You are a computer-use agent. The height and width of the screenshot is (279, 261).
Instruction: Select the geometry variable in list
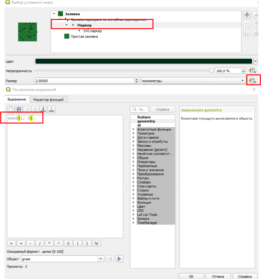pyautogui.click(x=146, y=121)
